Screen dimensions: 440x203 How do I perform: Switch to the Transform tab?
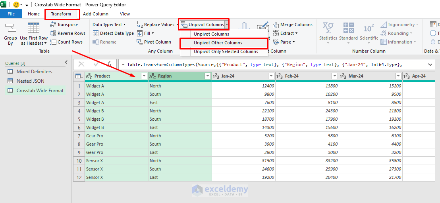point(61,14)
